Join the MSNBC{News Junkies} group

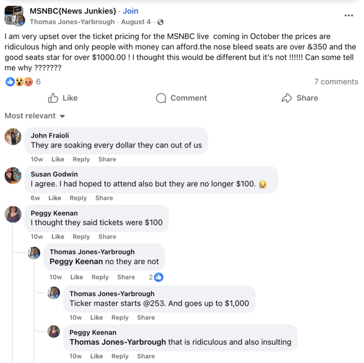tap(130, 11)
